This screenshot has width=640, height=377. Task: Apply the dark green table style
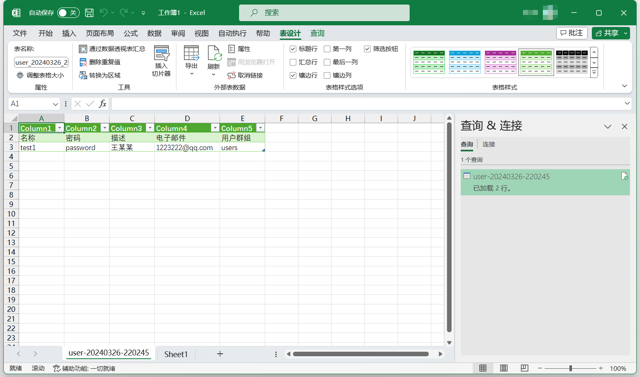[429, 62]
